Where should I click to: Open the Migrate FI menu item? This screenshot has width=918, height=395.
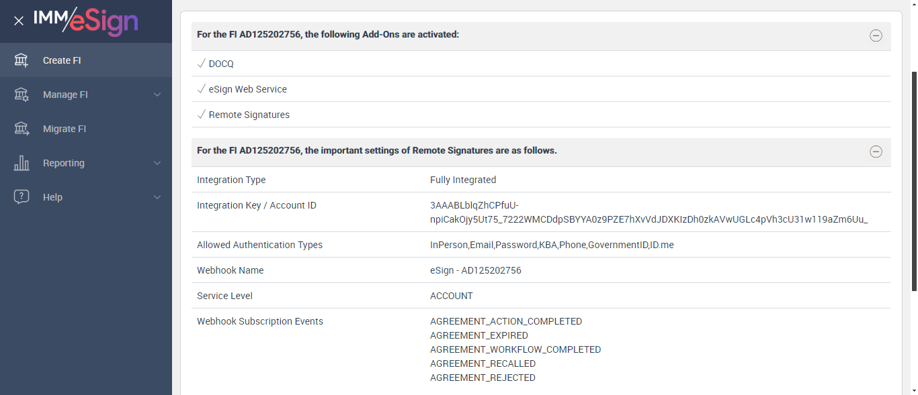(65, 129)
